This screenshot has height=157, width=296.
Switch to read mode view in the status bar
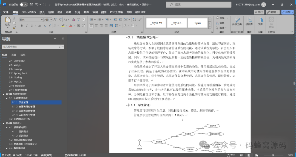pyautogui.click(x=241, y=155)
